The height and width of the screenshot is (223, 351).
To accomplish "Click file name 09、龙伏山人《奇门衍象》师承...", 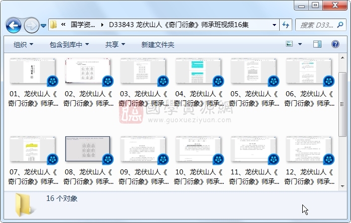I will click(x=144, y=176).
